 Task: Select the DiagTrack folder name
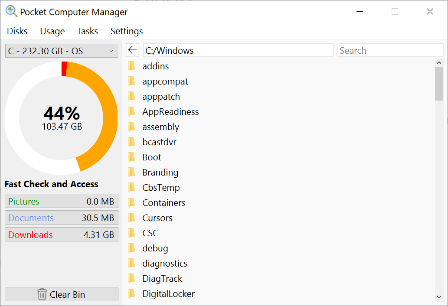(162, 279)
